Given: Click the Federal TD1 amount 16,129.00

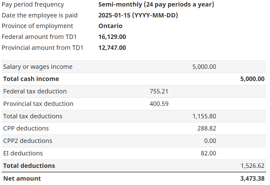Looking at the screenshot, I should pos(112,37).
